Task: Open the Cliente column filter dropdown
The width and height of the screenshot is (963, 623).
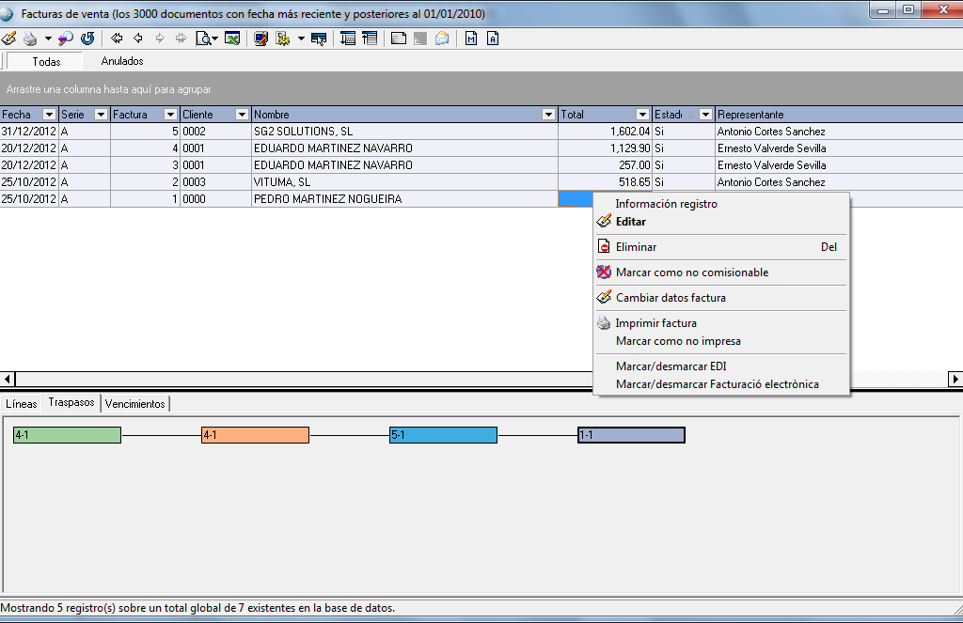Action: pyautogui.click(x=242, y=115)
